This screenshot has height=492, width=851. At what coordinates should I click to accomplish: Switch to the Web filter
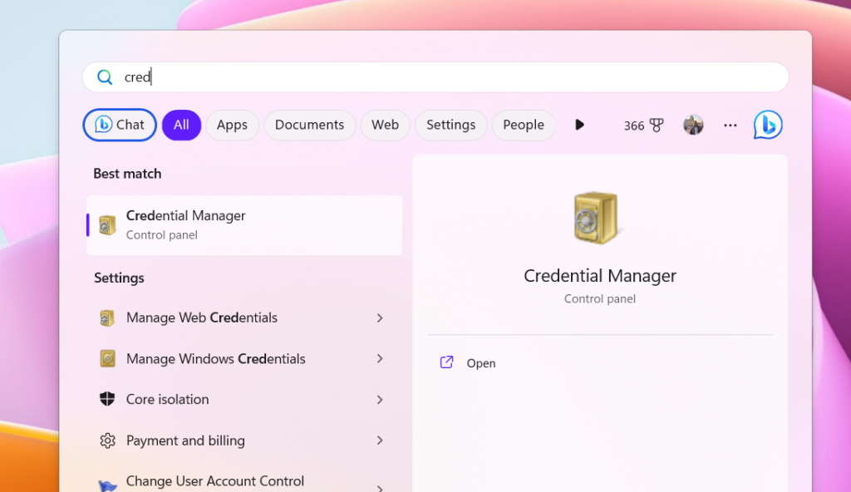(386, 125)
